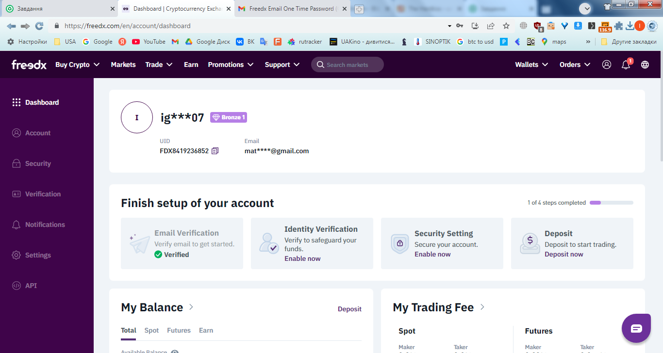Image resolution: width=663 pixels, height=353 pixels.
Task: Open the Markets menu item
Action: 123,64
